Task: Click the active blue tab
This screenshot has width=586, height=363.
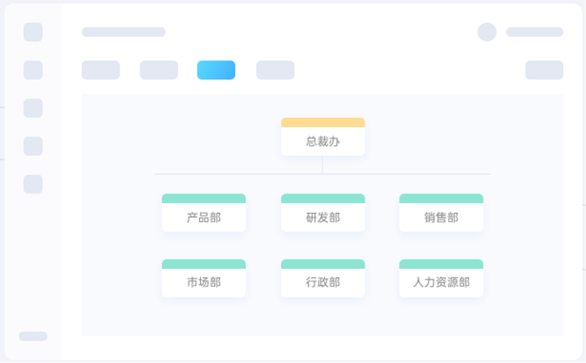Action: pyautogui.click(x=216, y=70)
